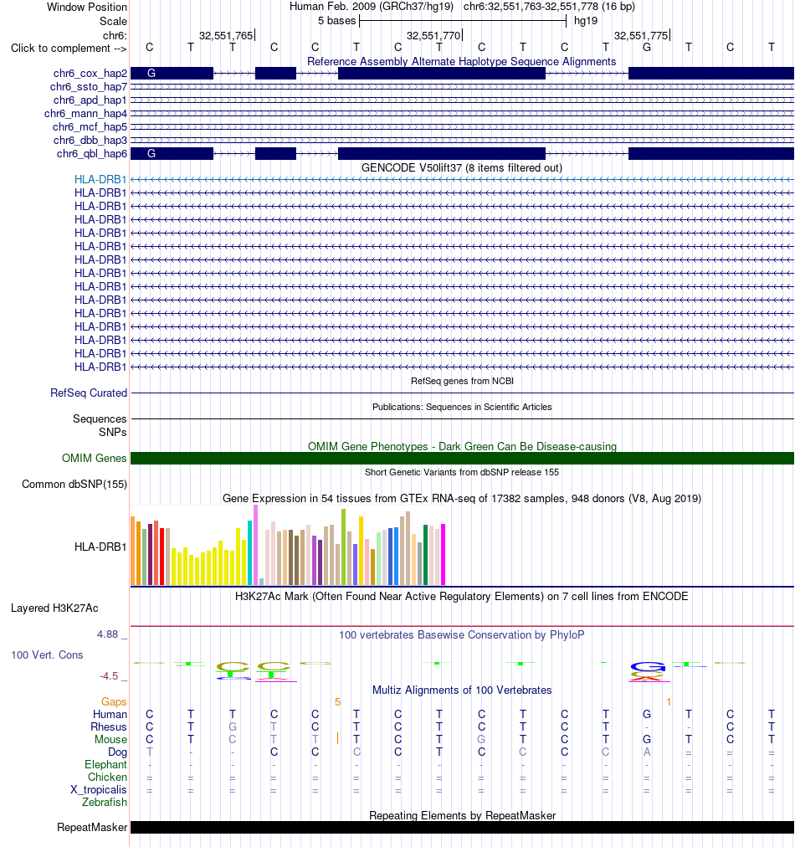Open the OMIM Genes track label
This screenshot has height=847, width=795.
pyautogui.click(x=94, y=459)
